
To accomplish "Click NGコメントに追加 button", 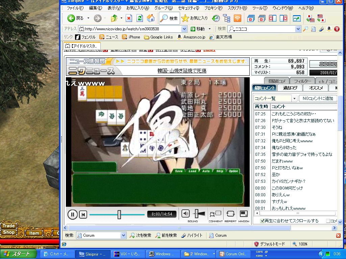I will click(318, 98).
